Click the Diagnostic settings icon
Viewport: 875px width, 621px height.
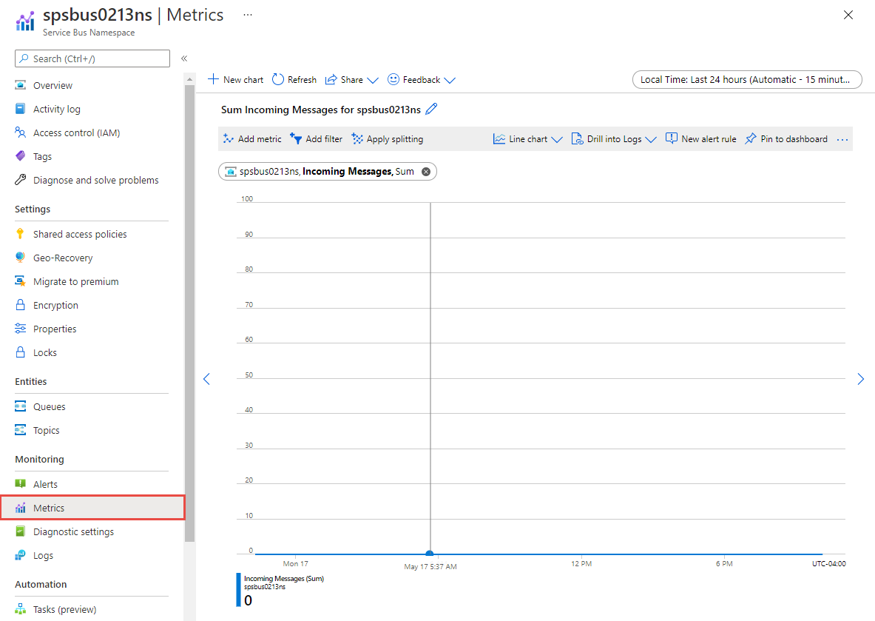pos(21,531)
